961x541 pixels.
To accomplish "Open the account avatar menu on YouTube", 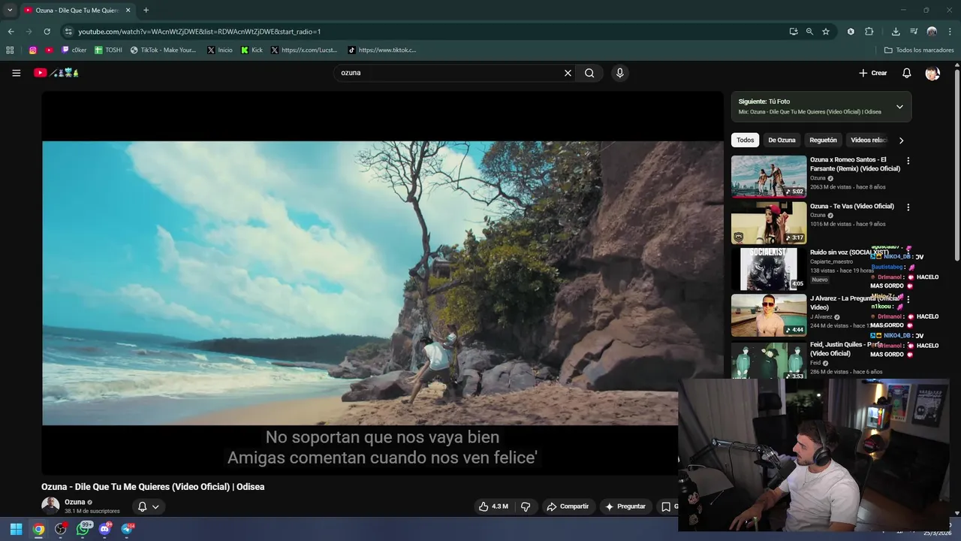I will pos(932,73).
